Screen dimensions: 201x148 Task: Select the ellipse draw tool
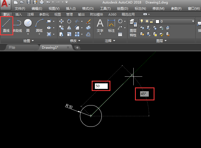pos(49,28)
